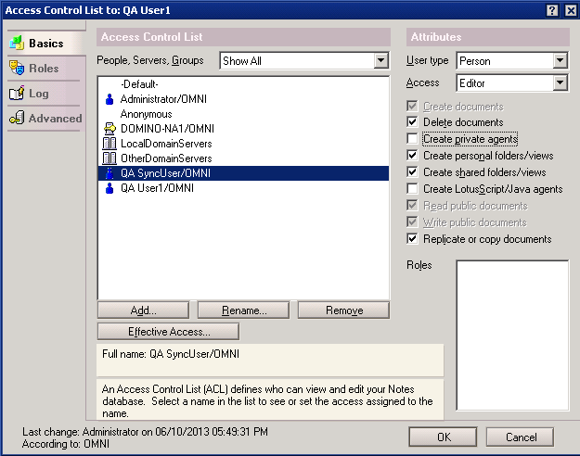
Task: Enable Create private agents
Action: click(412, 139)
